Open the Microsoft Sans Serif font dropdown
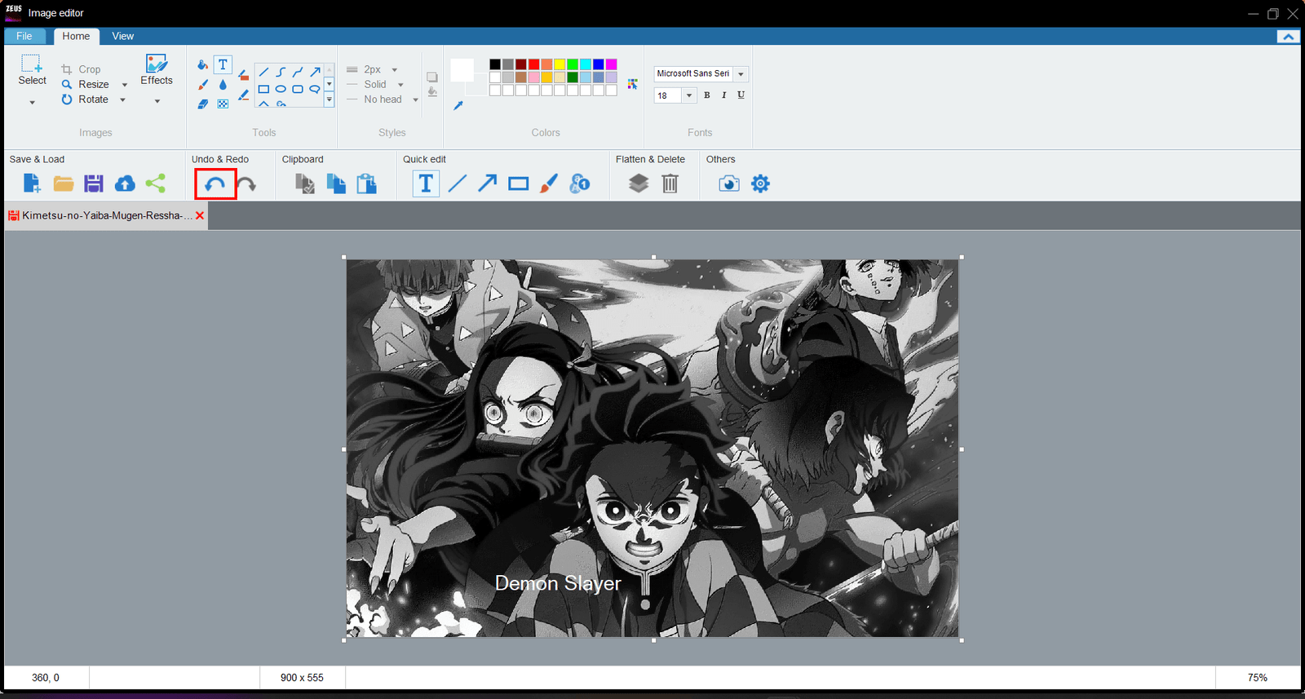 pos(741,74)
